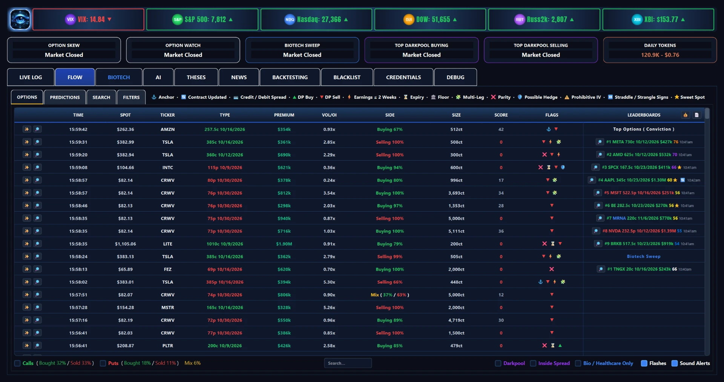Enable the Darkpool checkbox
Image resolution: width=724 pixels, height=382 pixels.
pos(498,363)
